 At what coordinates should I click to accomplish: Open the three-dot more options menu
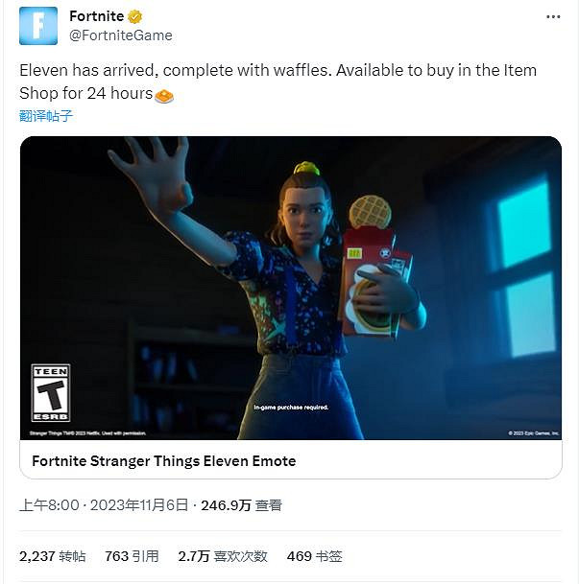(x=552, y=17)
